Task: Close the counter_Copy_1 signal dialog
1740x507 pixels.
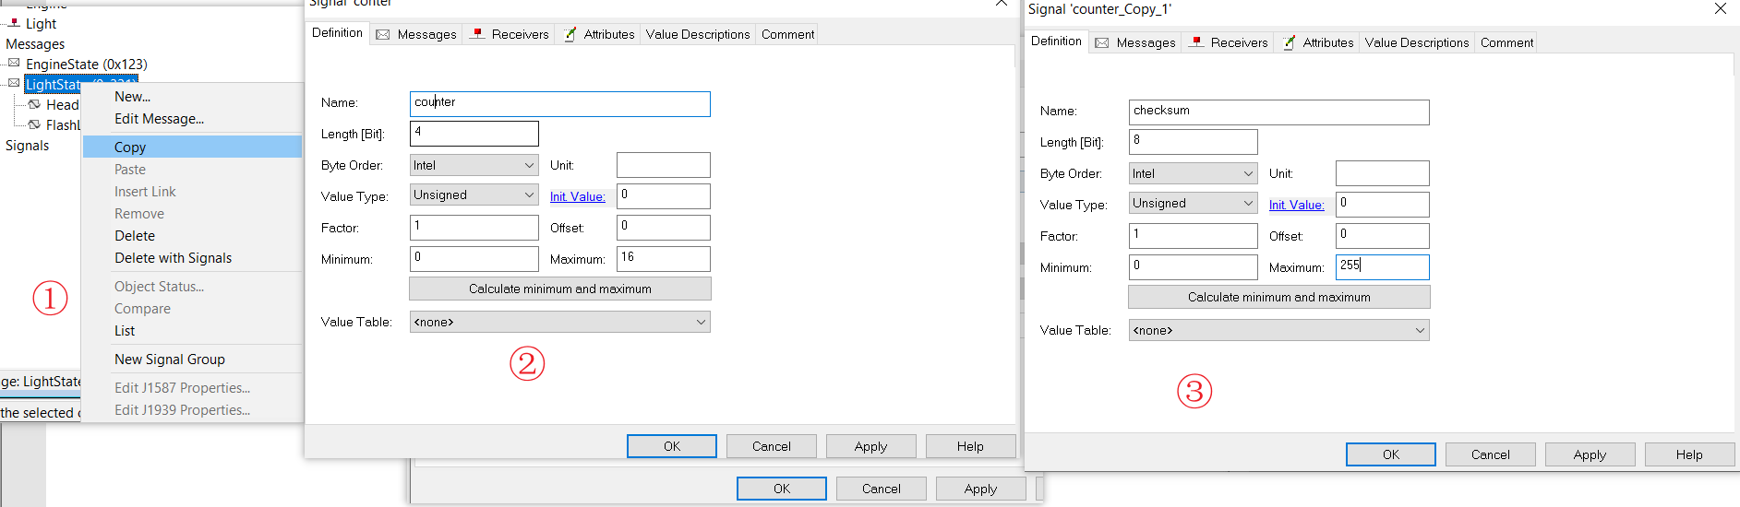Action: tap(1721, 9)
